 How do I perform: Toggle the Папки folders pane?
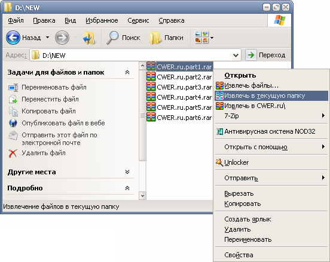[166, 38]
